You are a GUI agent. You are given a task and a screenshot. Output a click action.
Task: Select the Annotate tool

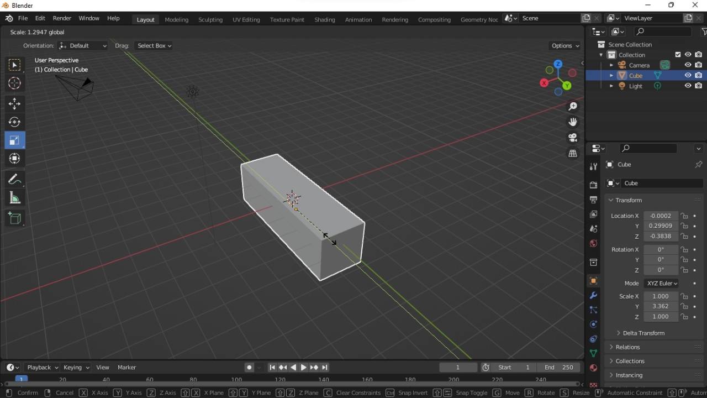pos(15,179)
